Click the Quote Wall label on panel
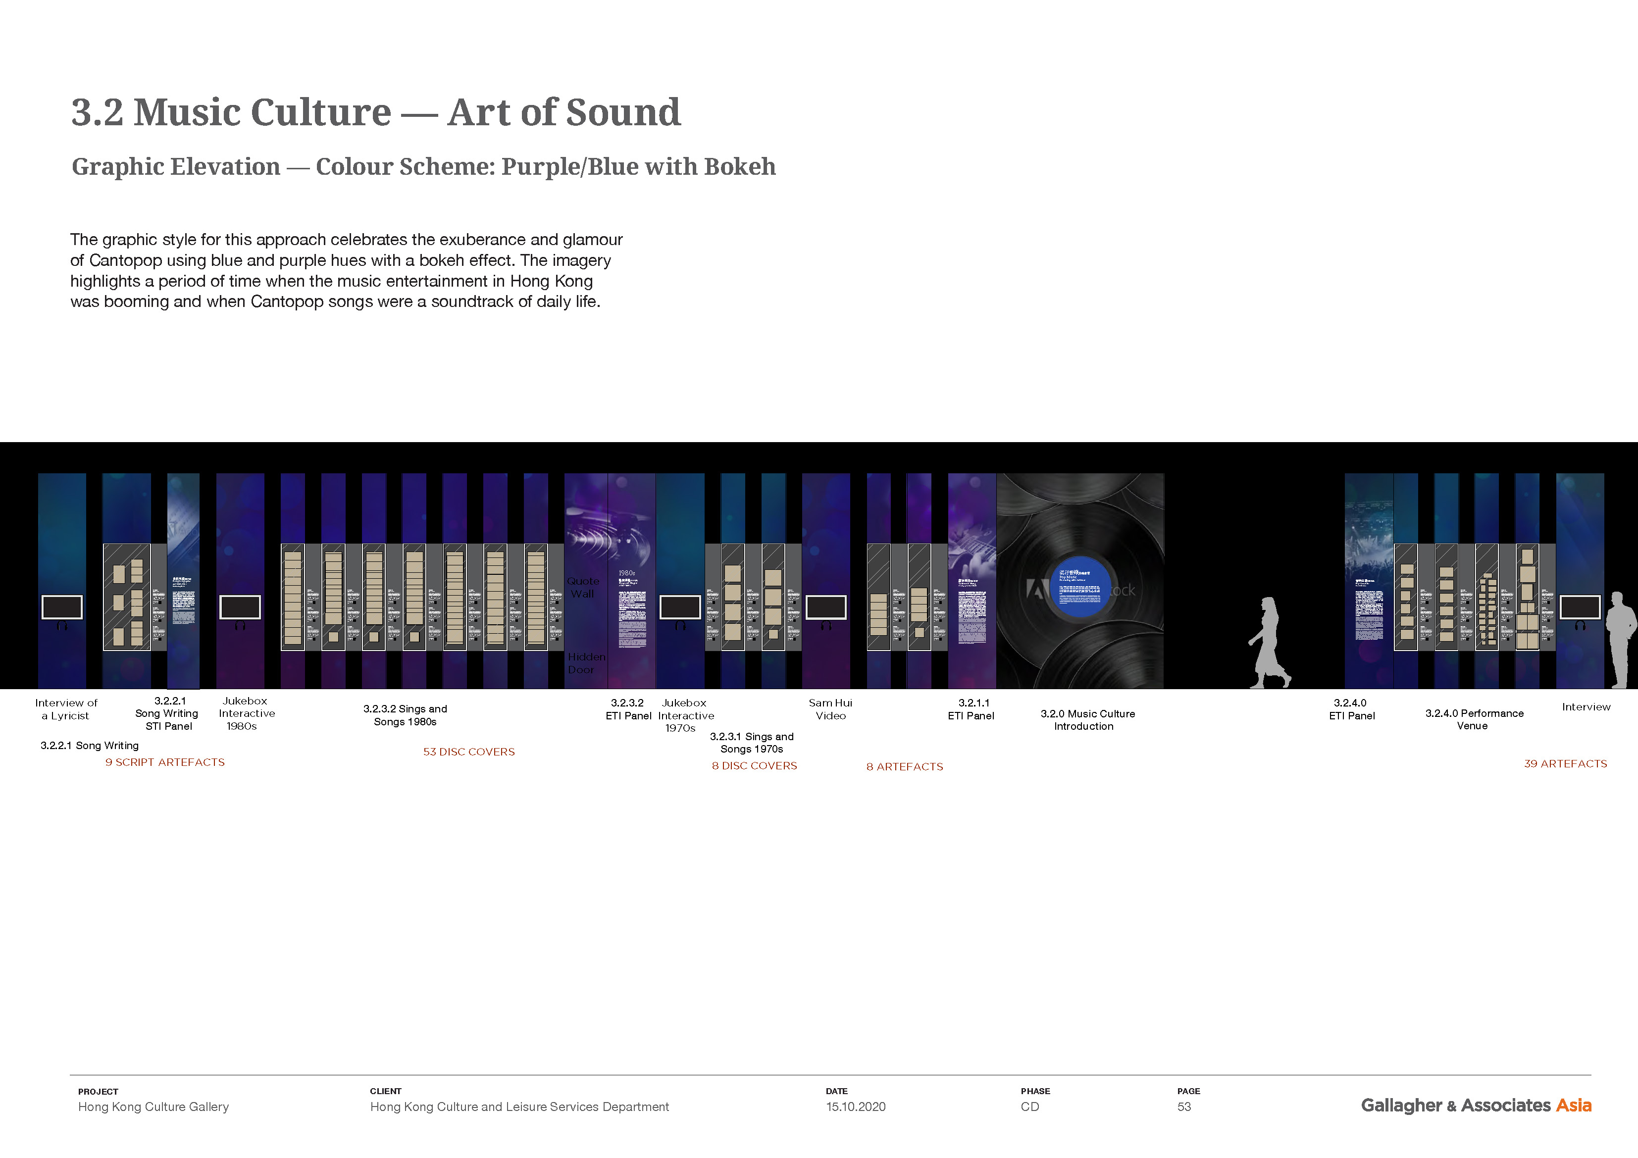The height and width of the screenshot is (1158, 1638). [583, 587]
